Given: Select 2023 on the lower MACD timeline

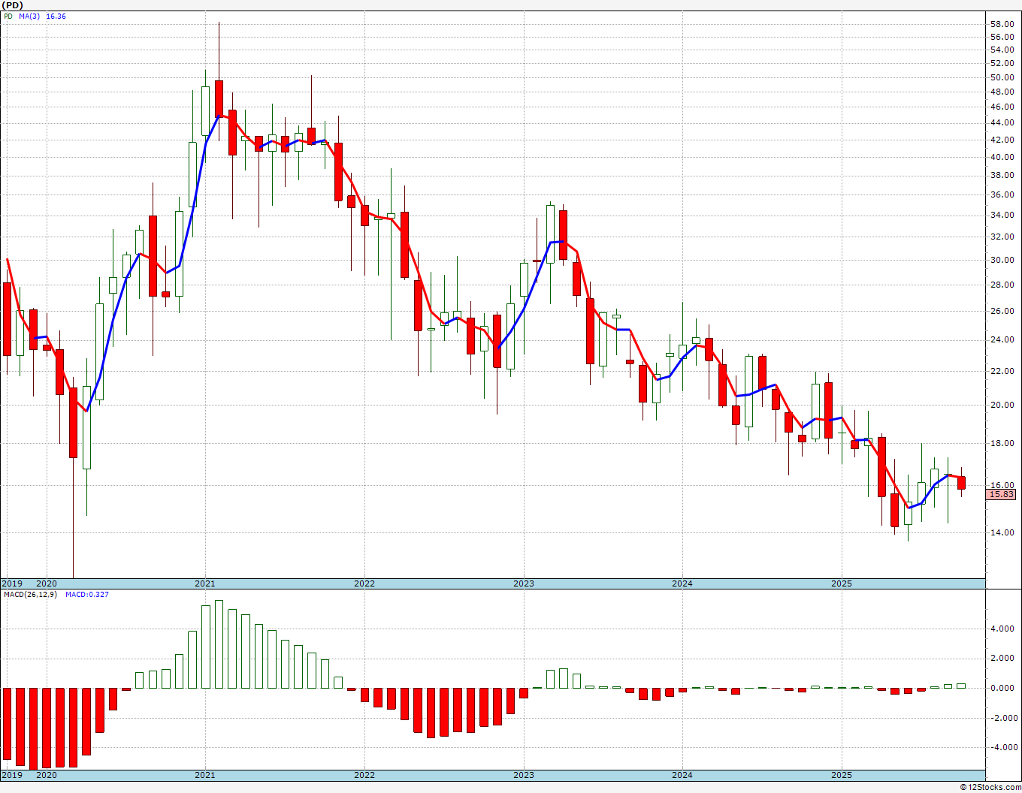Looking at the screenshot, I should tap(524, 775).
